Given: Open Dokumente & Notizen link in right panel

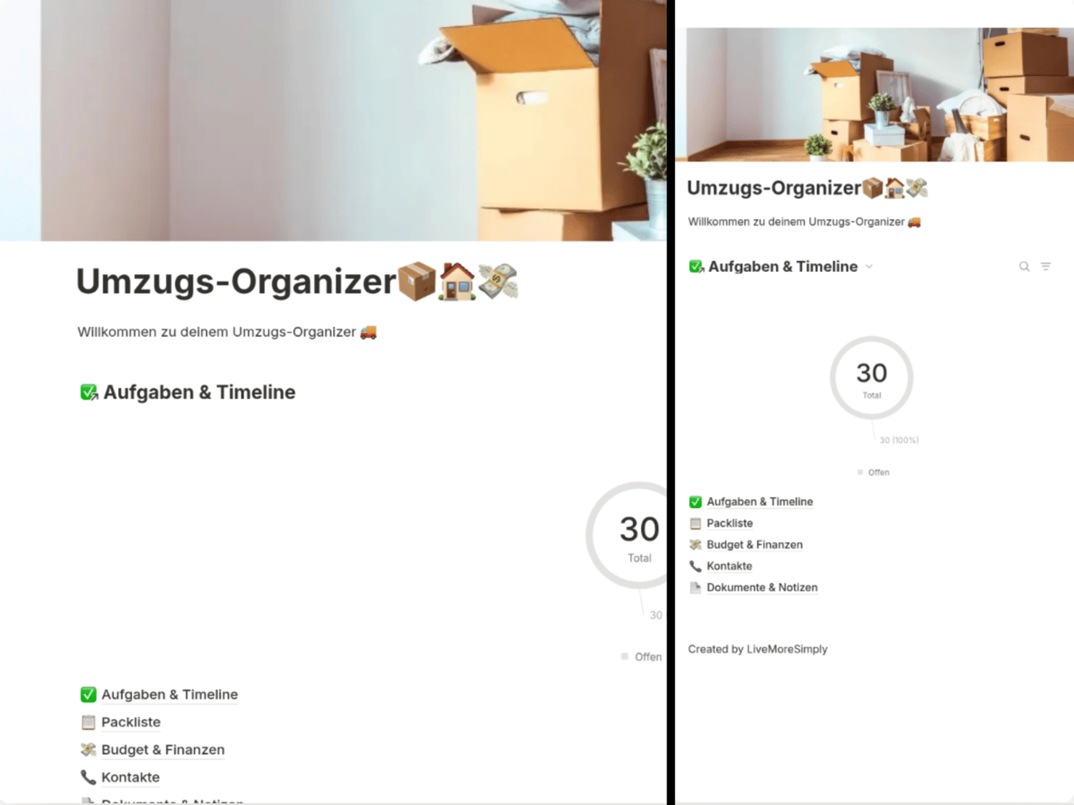Looking at the screenshot, I should [762, 587].
